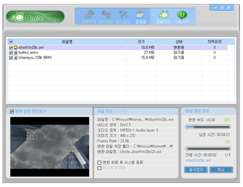
Task: Click the size cell 10.8 MB
Action: [148, 48]
